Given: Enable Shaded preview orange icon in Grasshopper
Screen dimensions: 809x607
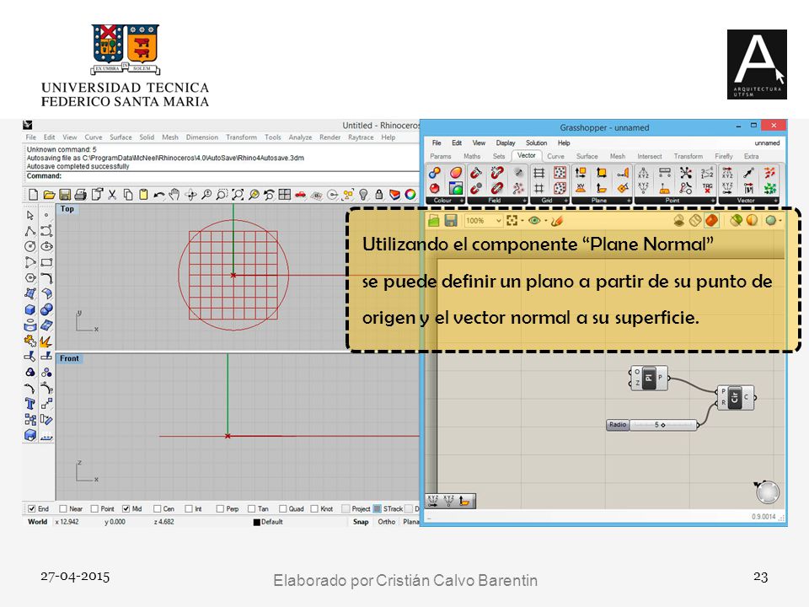Looking at the screenshot, I should [711, 220].
